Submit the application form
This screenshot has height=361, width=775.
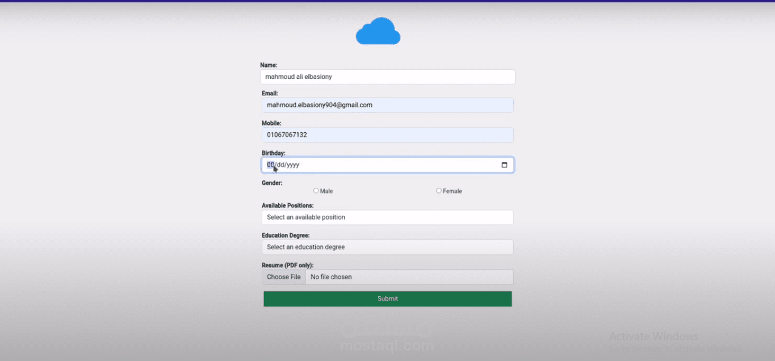(x=388, y=299)
